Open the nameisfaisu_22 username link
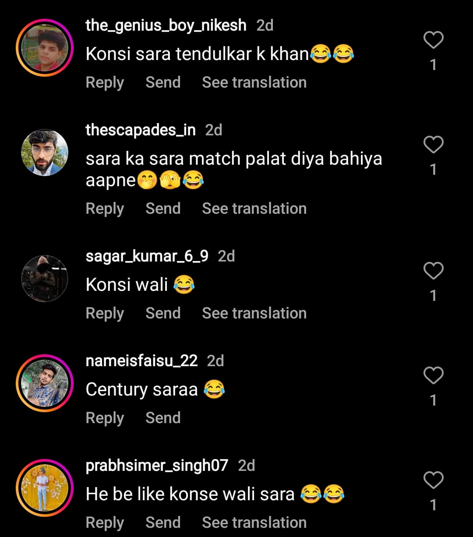Screen dimensions: 473x537 pos(141,361)
